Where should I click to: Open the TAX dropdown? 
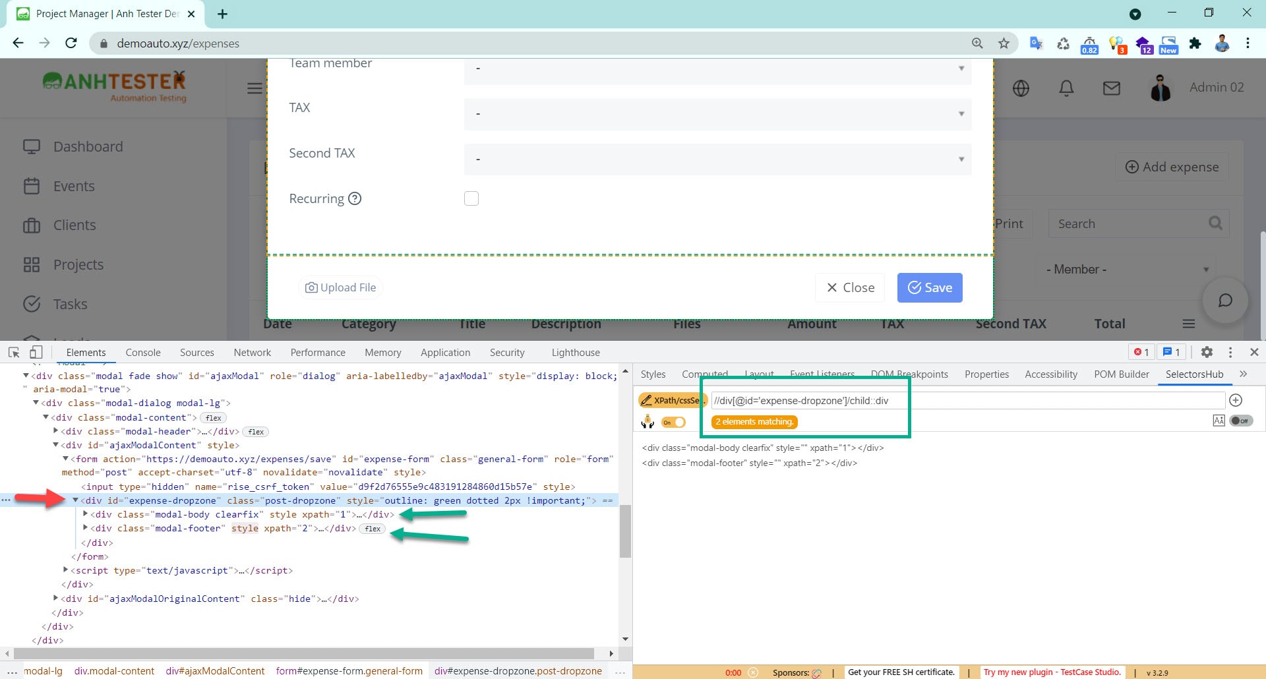coord(717,114)
